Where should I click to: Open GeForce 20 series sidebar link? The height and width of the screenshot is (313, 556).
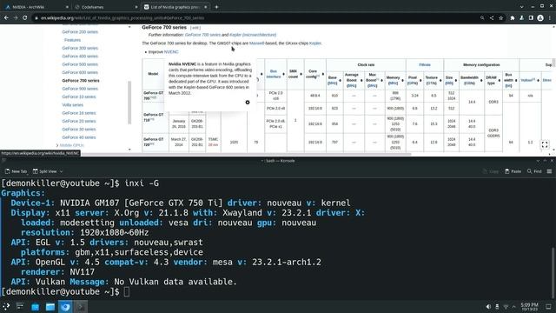pyautogui.click(x=79, y=121)
